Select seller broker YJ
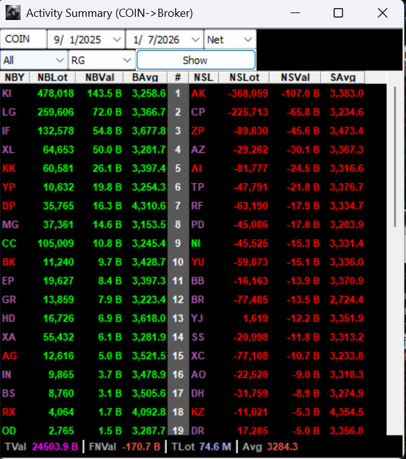 point(197,318)
